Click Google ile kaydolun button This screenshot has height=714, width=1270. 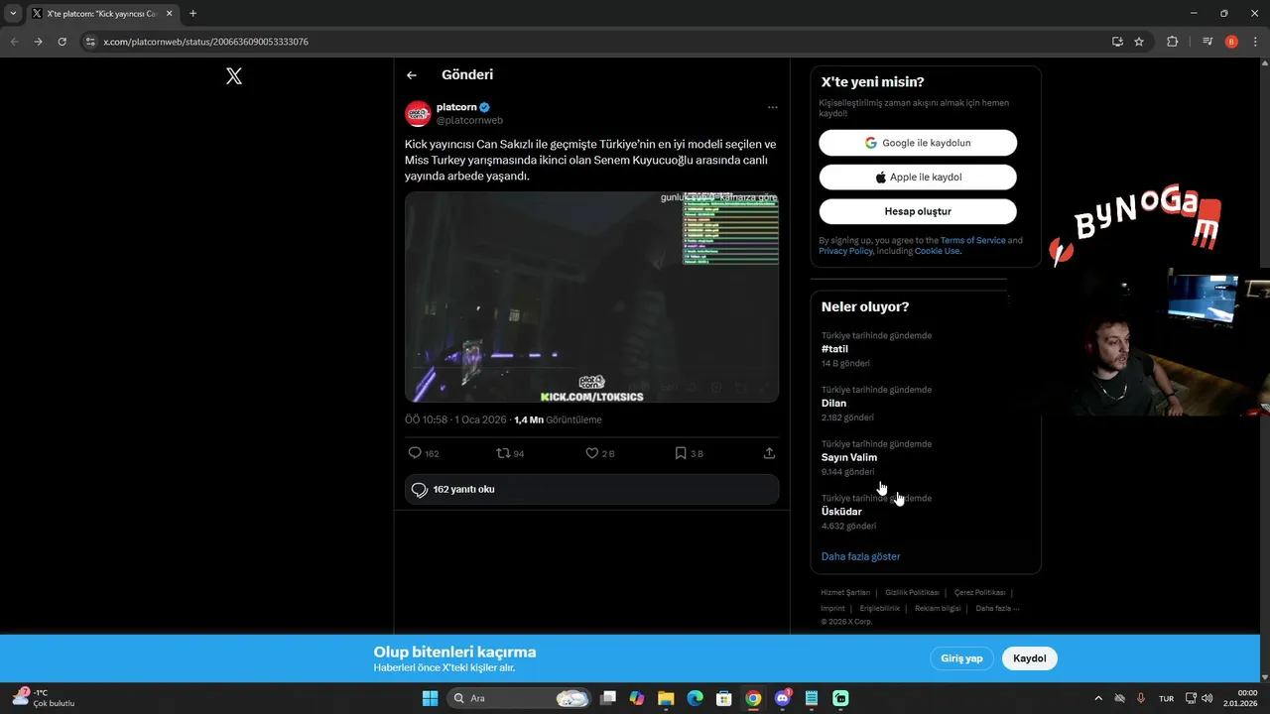(x=918, y=143)
